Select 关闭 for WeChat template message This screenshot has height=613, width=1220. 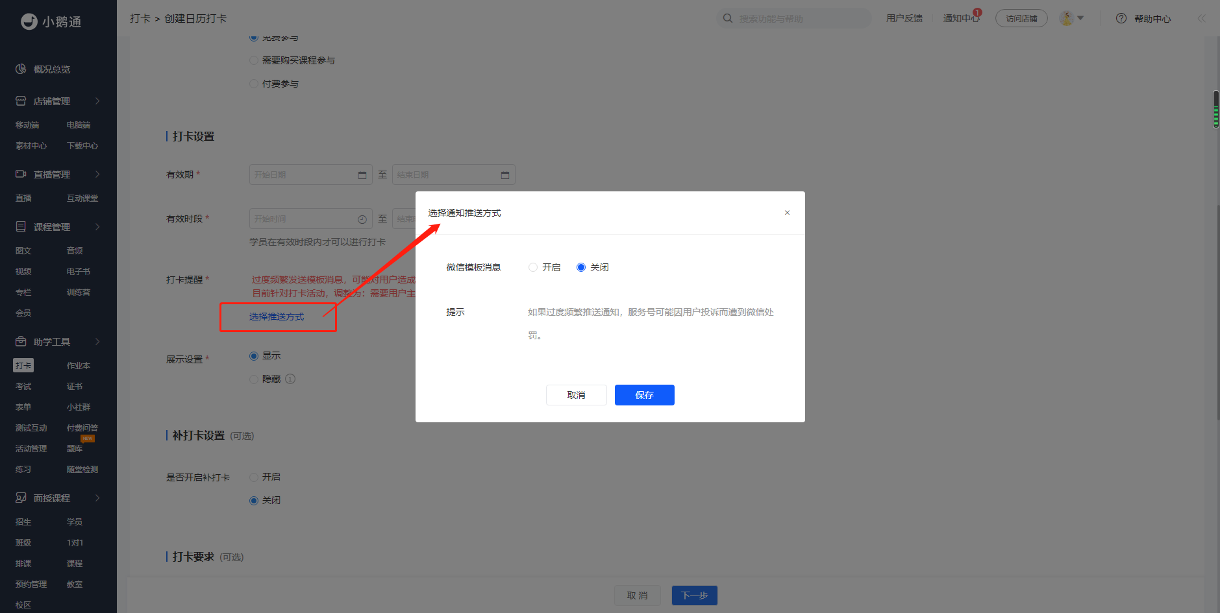[x=581, y=267]
